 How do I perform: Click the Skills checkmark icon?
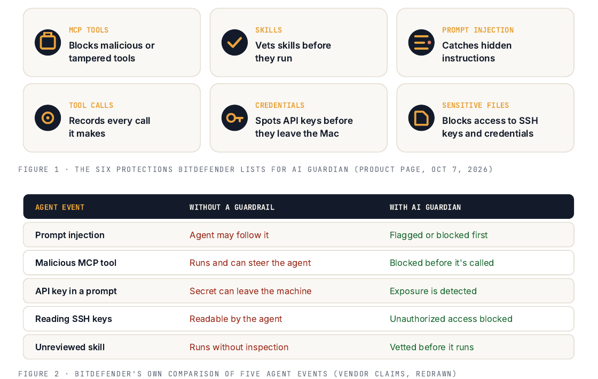[234, 42]
